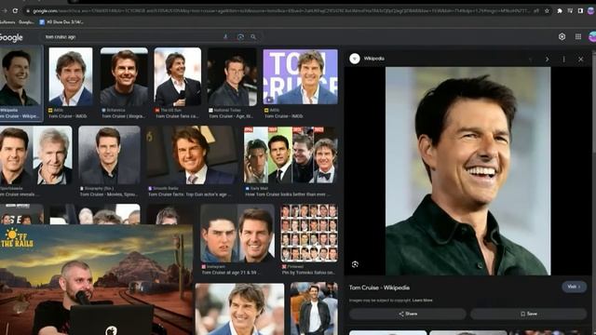Click the share icon in the address bar
596x335 pixels.
(x=536, y=11)
